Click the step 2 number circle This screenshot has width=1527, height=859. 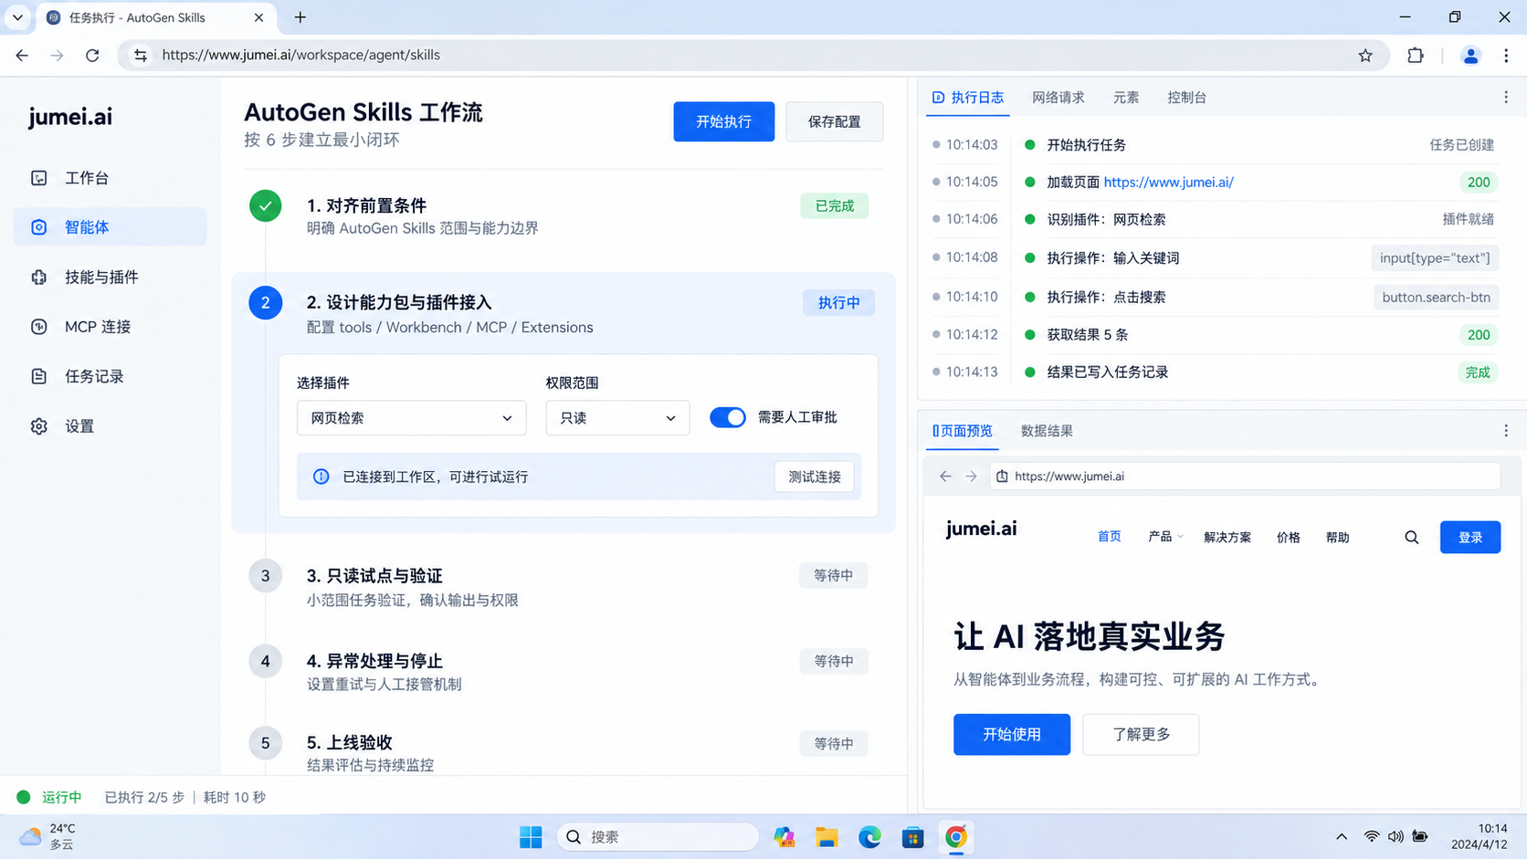[x=266, y=303]
